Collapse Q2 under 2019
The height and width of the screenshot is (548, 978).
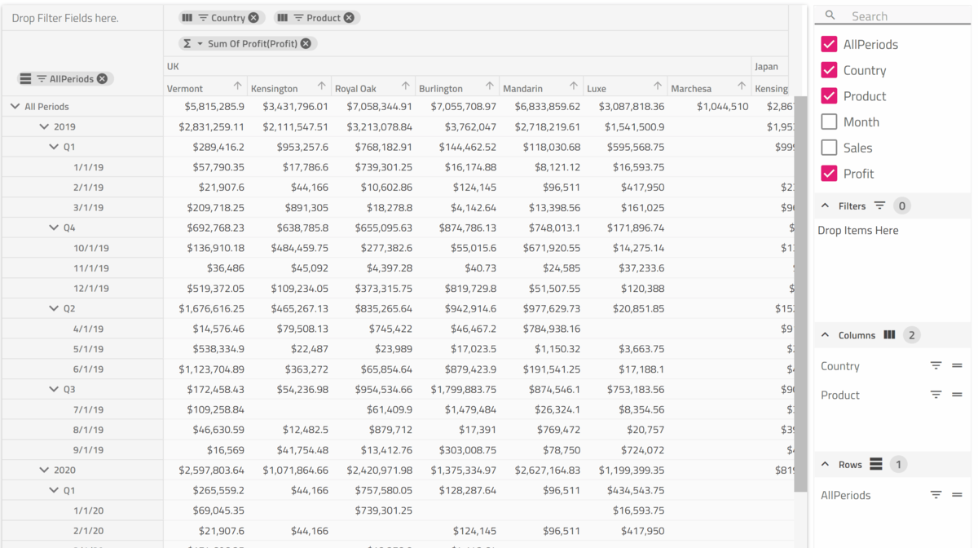tap(54, 309)
